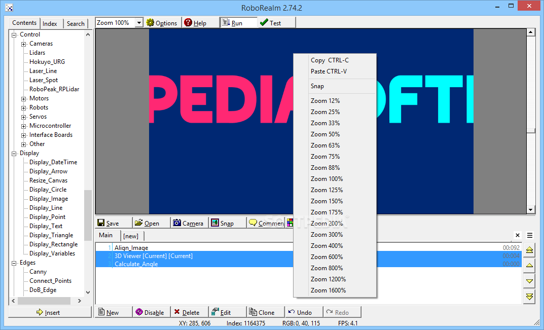Image resolution: width=544 pixels, height=330 pixels.
Task: Disable the selected module
Action: point(152,312)
